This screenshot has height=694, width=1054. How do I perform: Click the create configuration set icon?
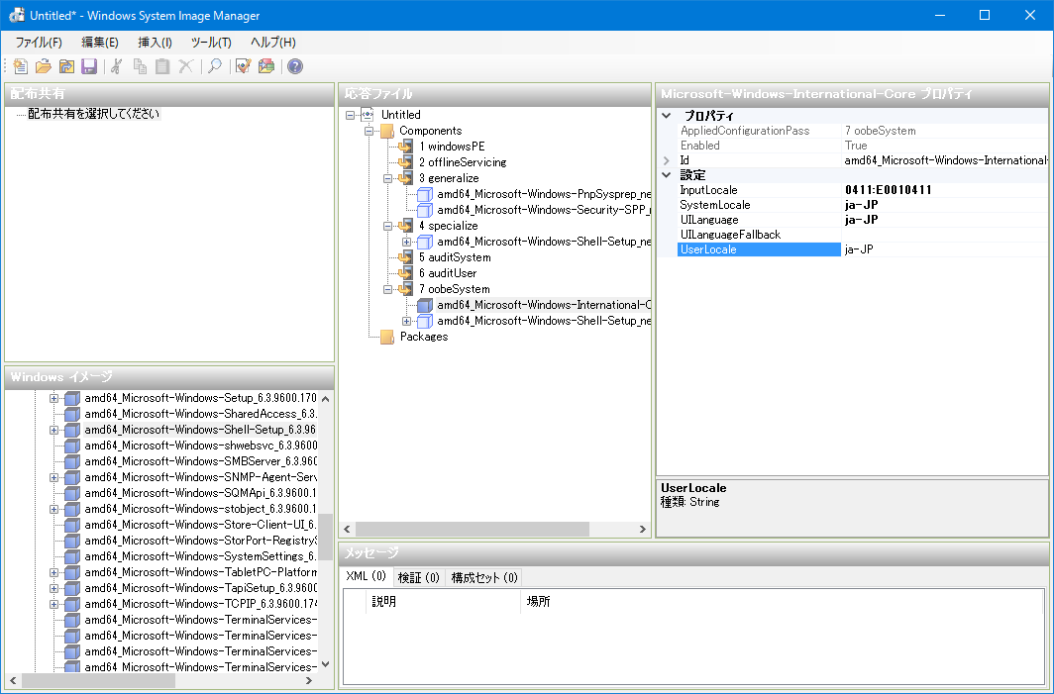click(266, 66)
